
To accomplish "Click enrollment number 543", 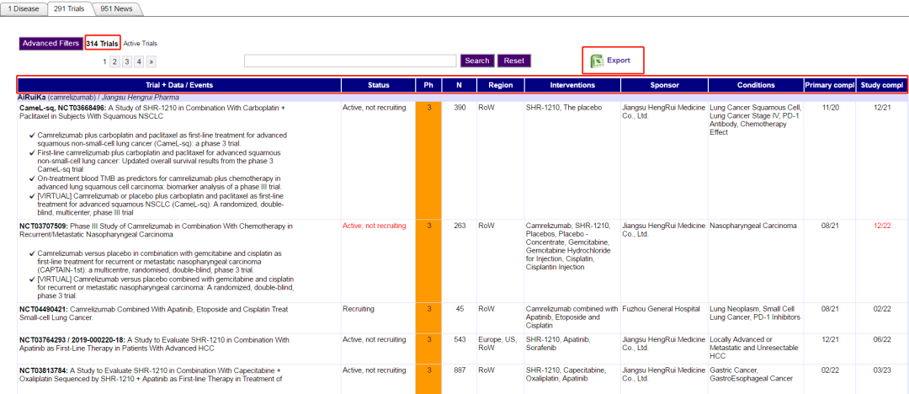I will (x=460, y=339).
